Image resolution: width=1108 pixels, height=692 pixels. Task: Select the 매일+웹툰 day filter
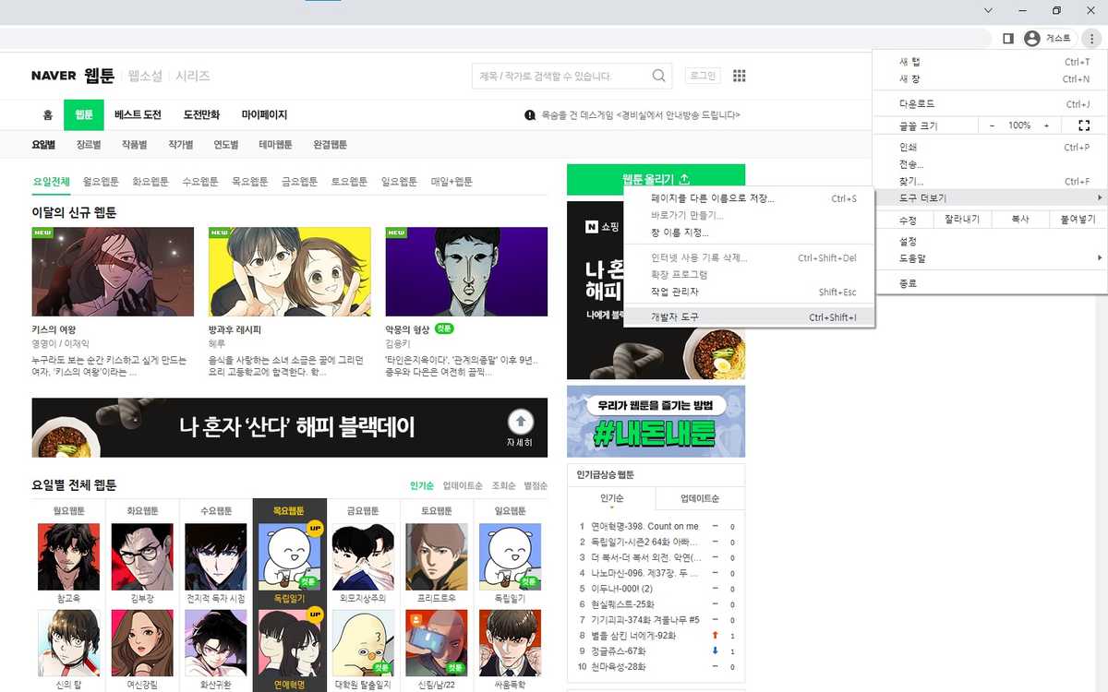click(x=452, y=182)
